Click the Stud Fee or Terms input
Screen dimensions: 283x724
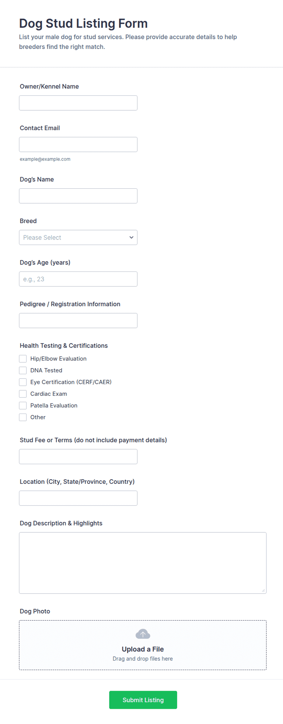78,456
